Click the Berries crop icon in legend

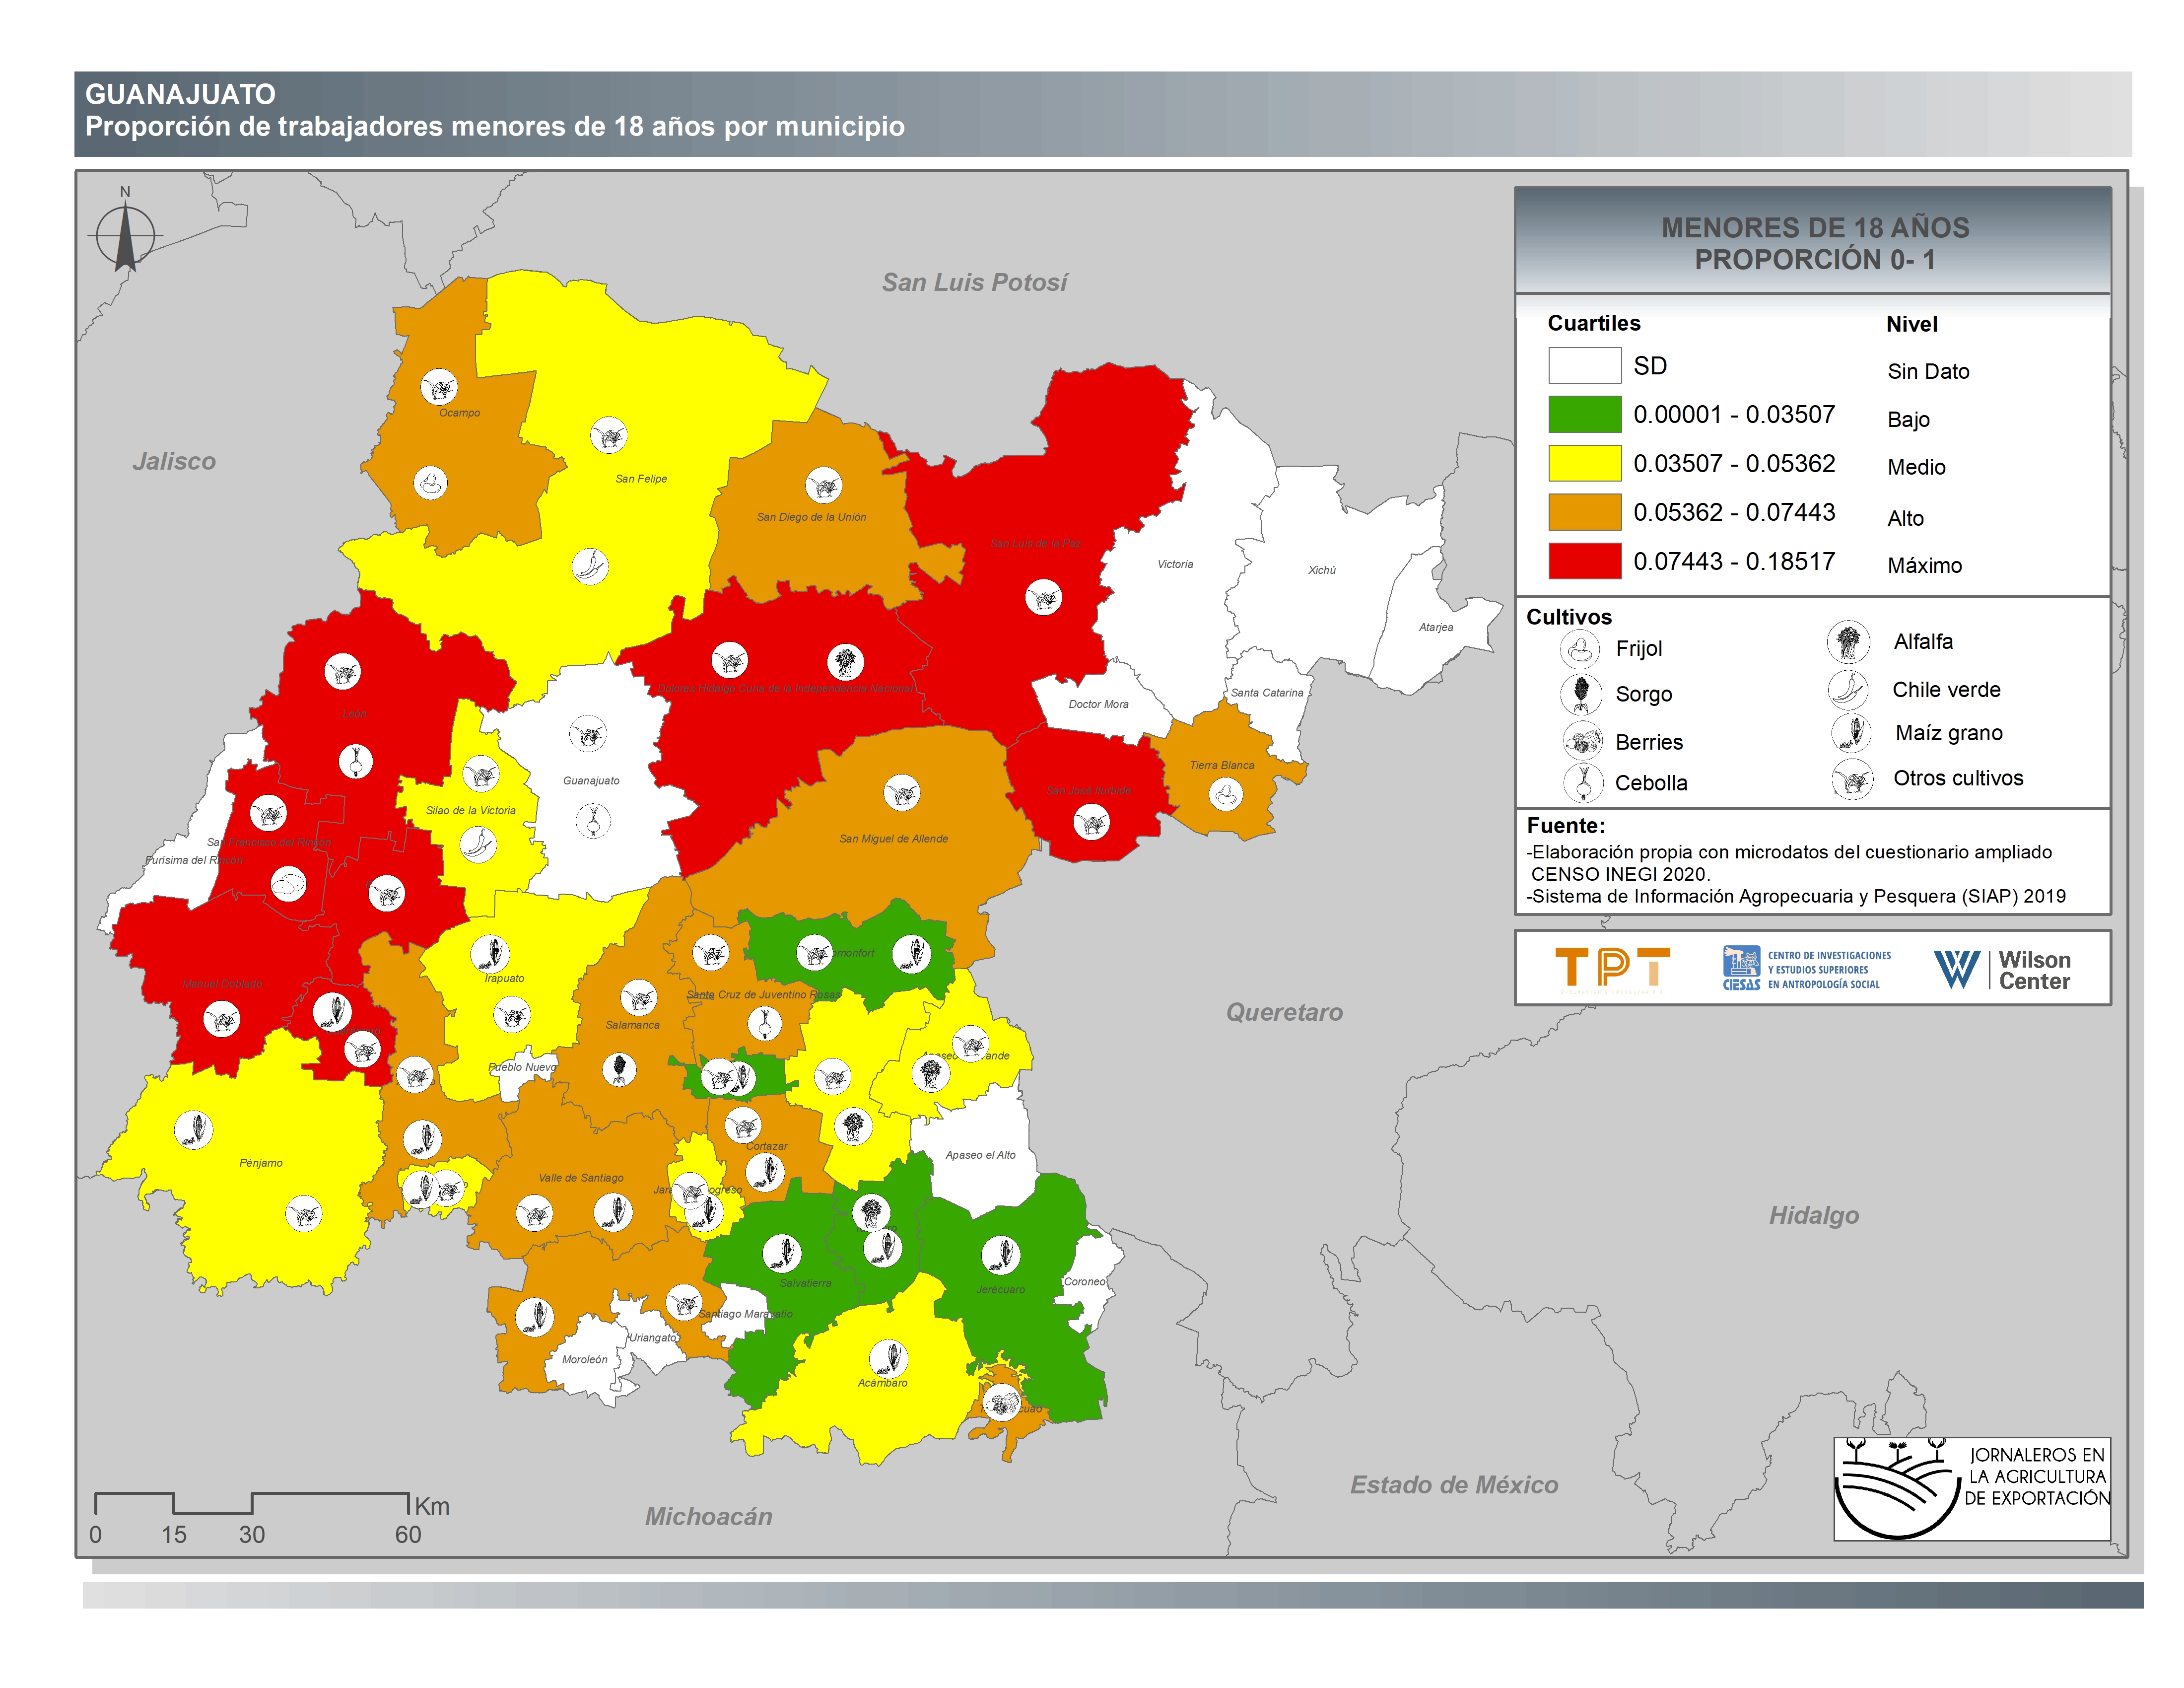(1582, 741)
